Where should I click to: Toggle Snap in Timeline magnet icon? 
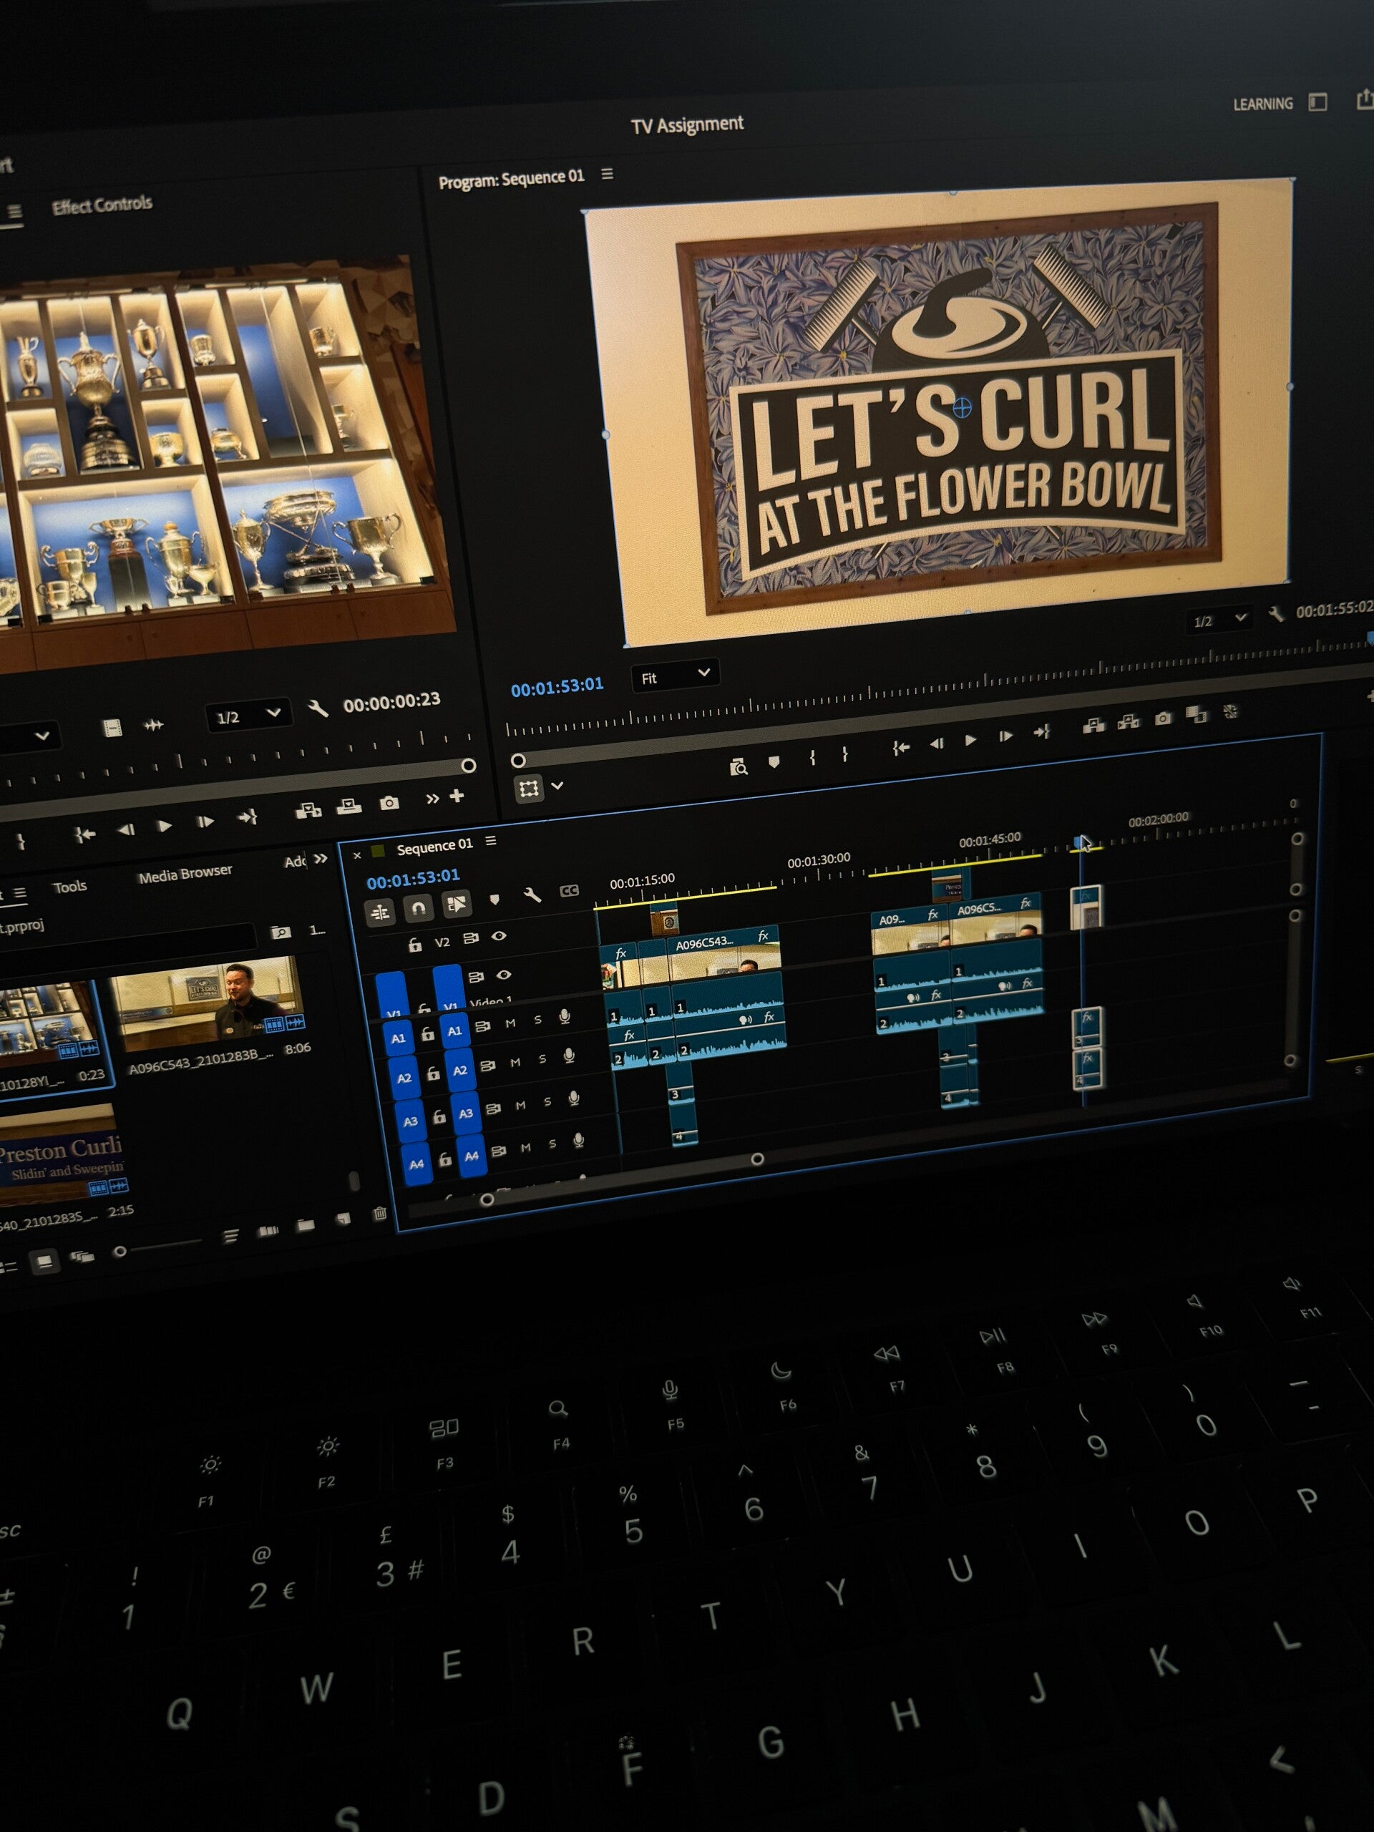(418, 907)
